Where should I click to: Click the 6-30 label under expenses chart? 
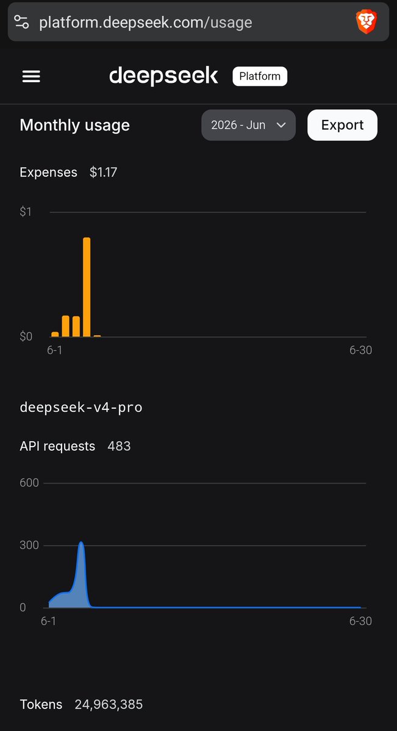pyautogui.click(x=360, y=350)
